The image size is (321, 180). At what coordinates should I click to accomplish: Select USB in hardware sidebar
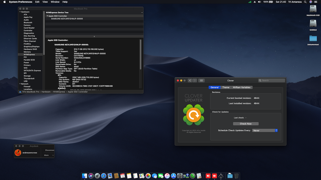[26, 81]
